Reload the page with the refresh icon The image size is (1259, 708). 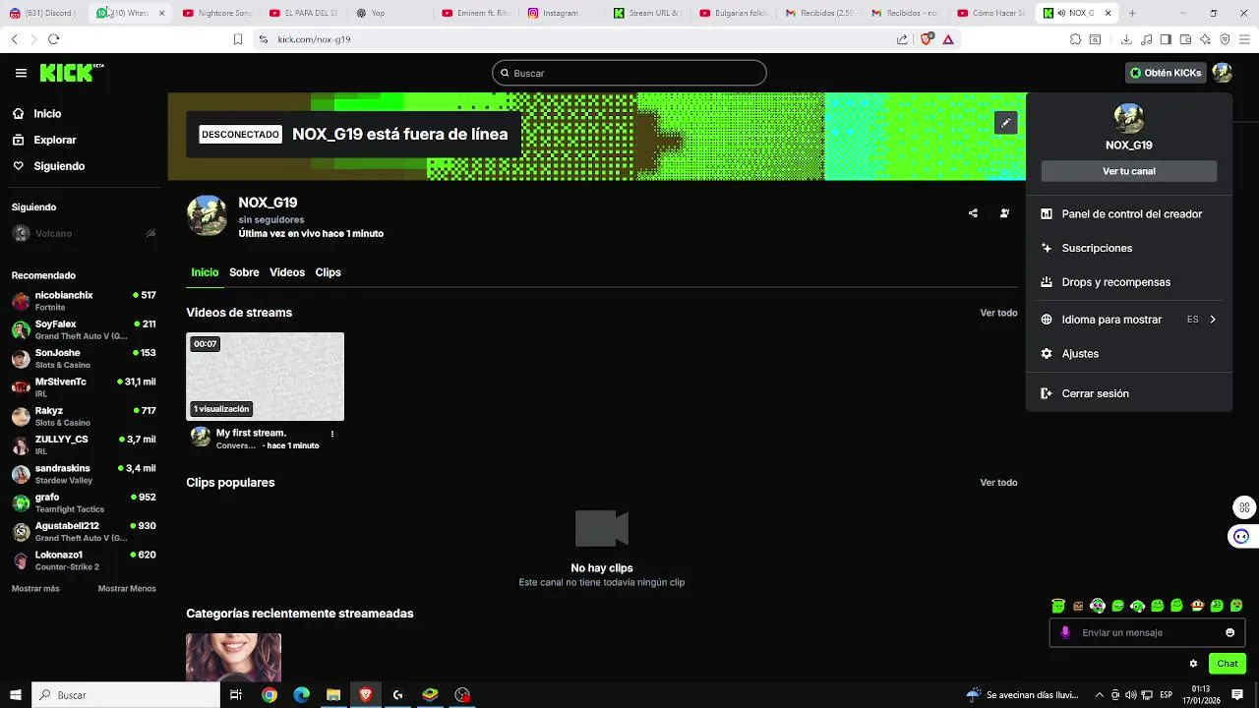(x=53, y=39)
